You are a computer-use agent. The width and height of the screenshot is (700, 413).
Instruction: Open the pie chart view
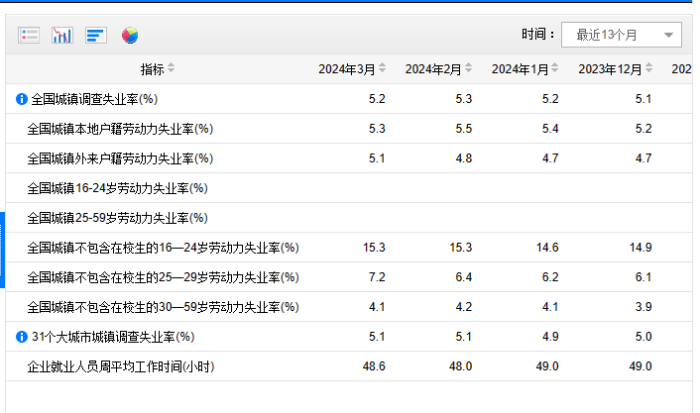click(130, 36)
